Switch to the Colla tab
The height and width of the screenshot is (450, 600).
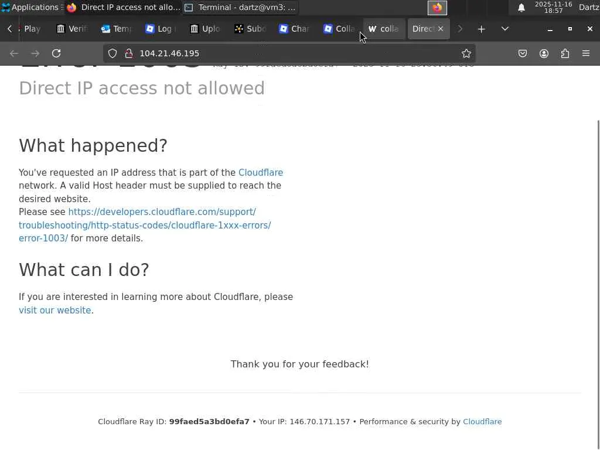coord(339,29)
